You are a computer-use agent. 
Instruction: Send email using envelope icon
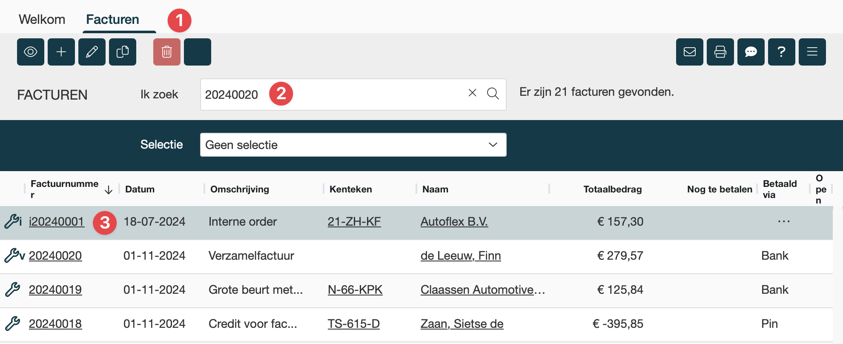click(x=690, y=52)
